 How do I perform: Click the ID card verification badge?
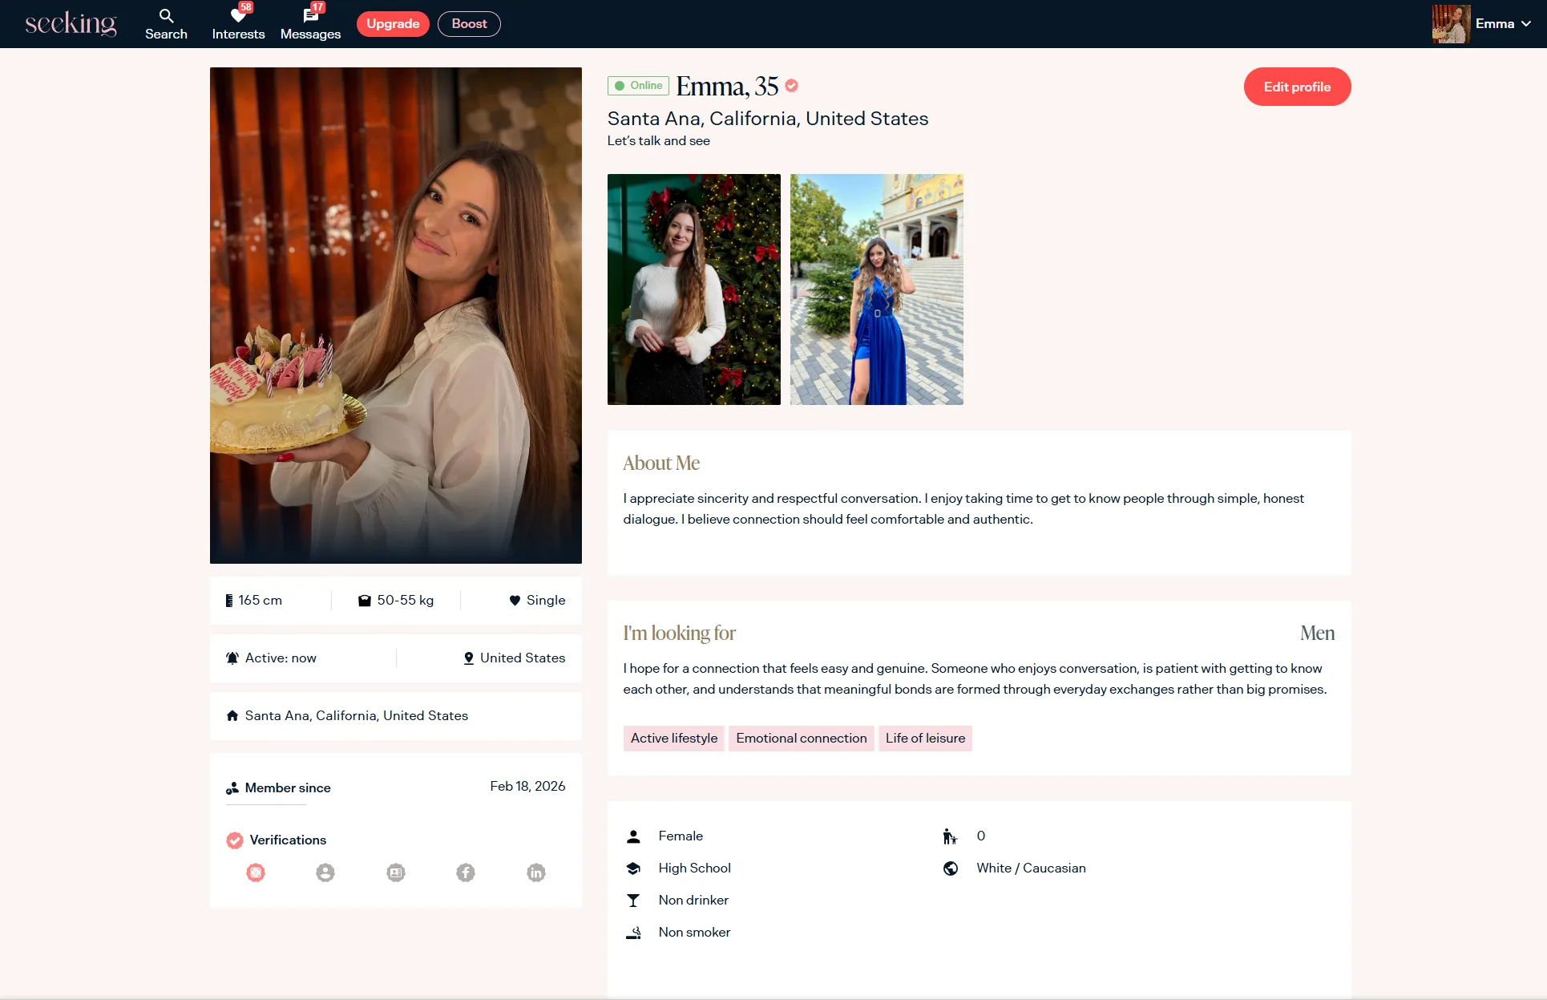coord(396,872)
